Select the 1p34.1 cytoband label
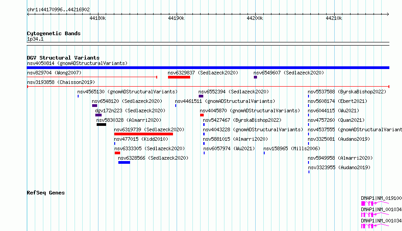 tap(35, 39)
